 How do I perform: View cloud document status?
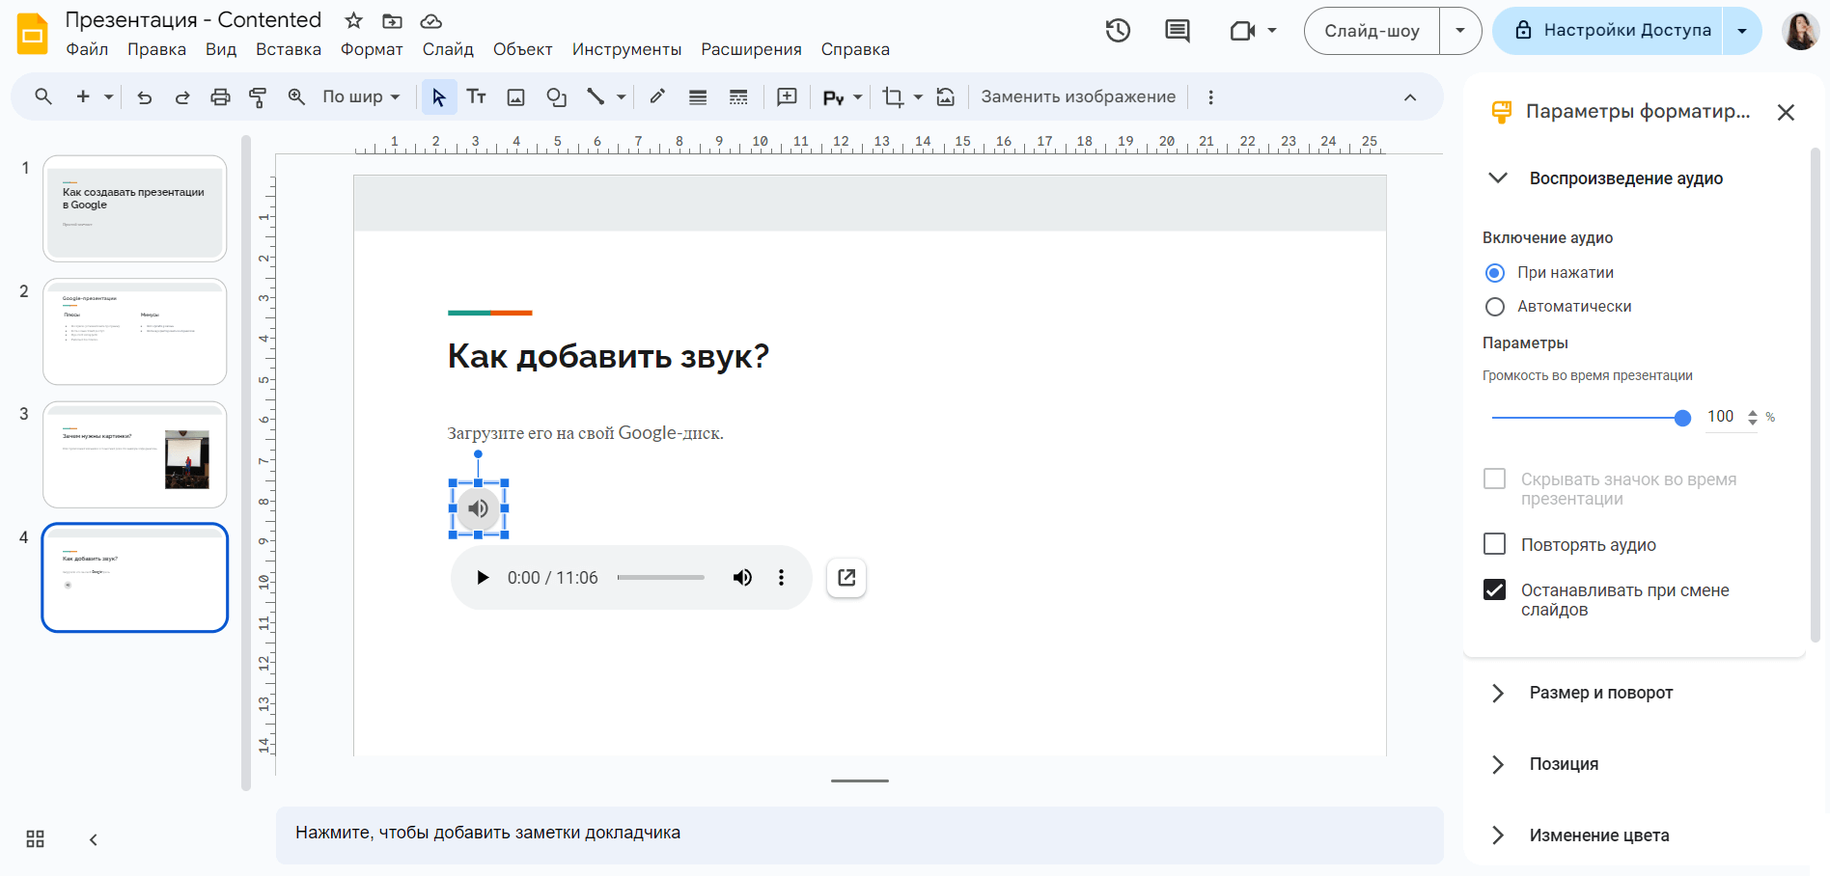tap(431, 20)
